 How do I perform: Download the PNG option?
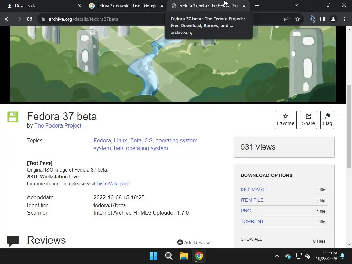(x=246, y=211)
